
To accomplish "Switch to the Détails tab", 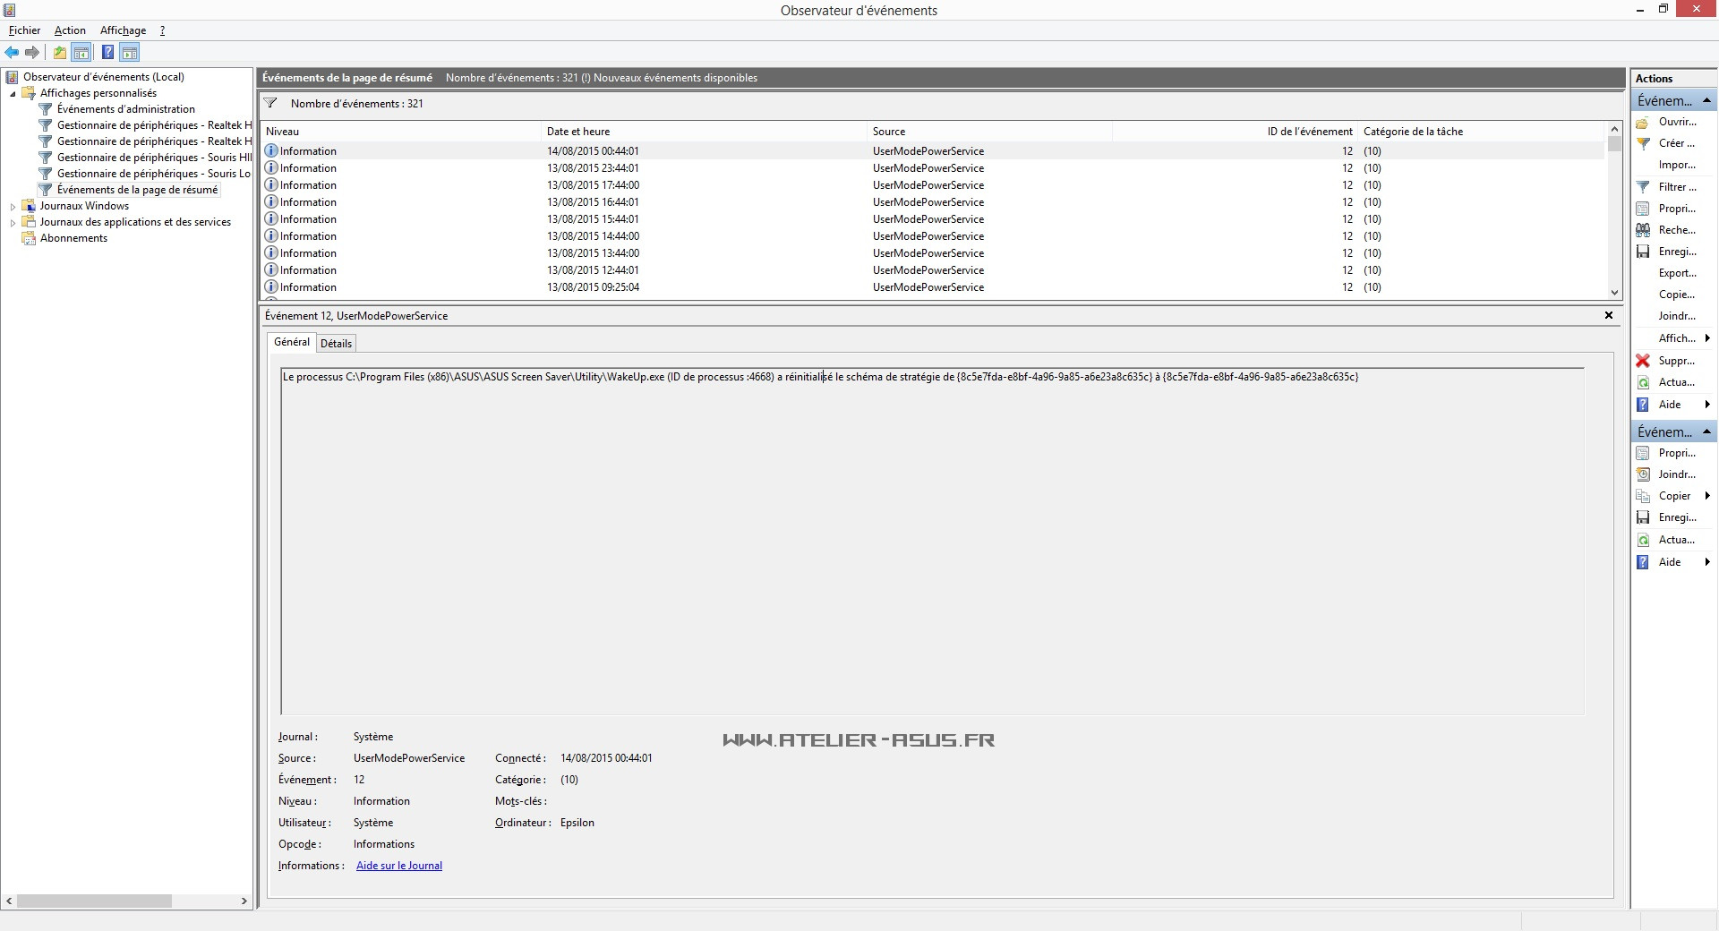I will pyautogui.click(x=336, y=343).
